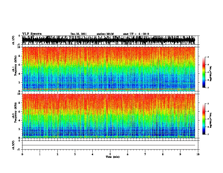Click the "VLF Spectra" plot title
The width and height of the screenshot is (223, 173).
coord(32,34)
